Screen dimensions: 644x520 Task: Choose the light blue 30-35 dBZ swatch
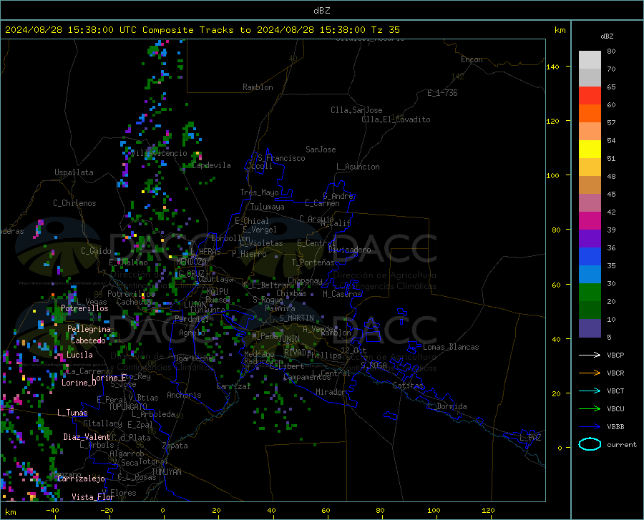pyautogui.click(x=590, y=274)
